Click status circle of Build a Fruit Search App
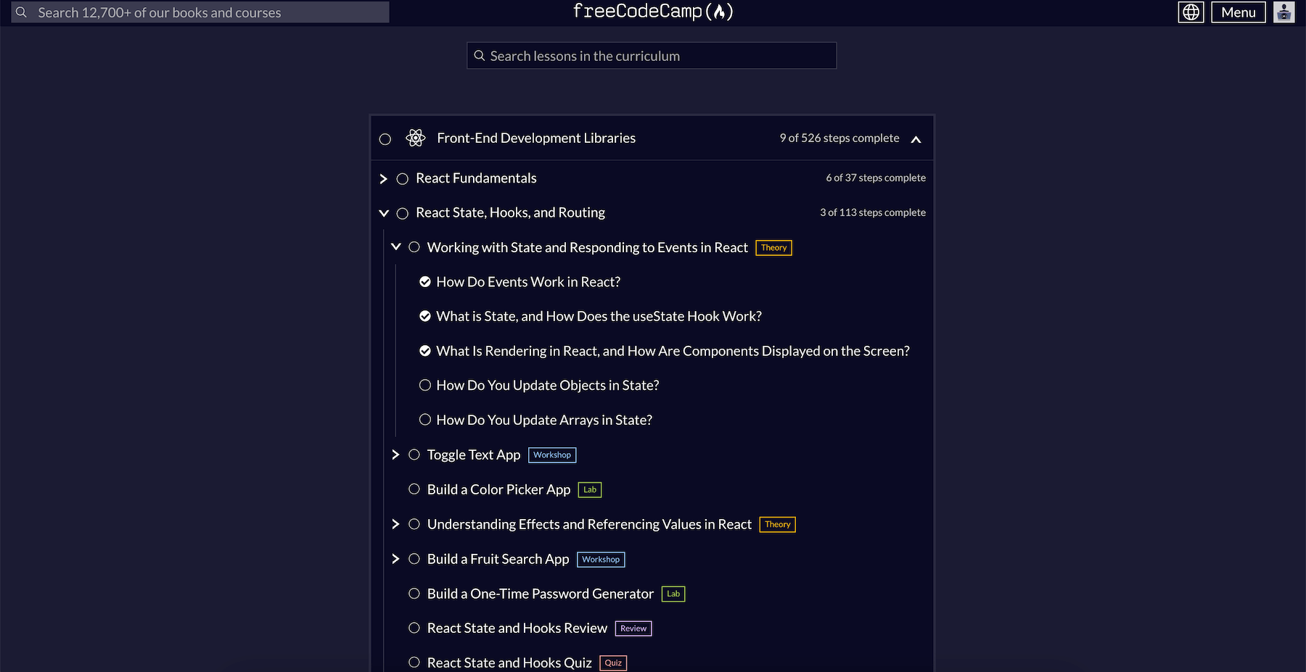Image resolution: width=1306 pixels, height=672 pixels. coord(414,559)
